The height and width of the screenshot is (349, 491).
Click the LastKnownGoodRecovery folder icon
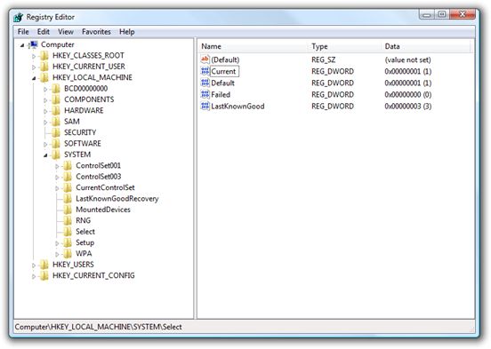(x=68, y=199)
